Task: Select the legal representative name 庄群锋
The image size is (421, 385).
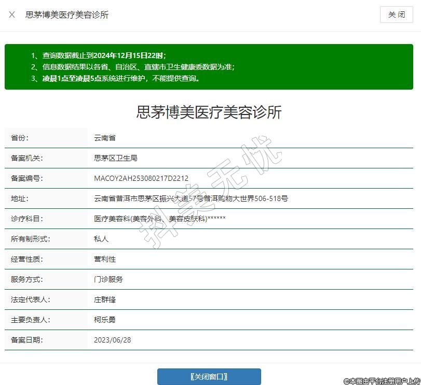Action: [x=105, y=300]
